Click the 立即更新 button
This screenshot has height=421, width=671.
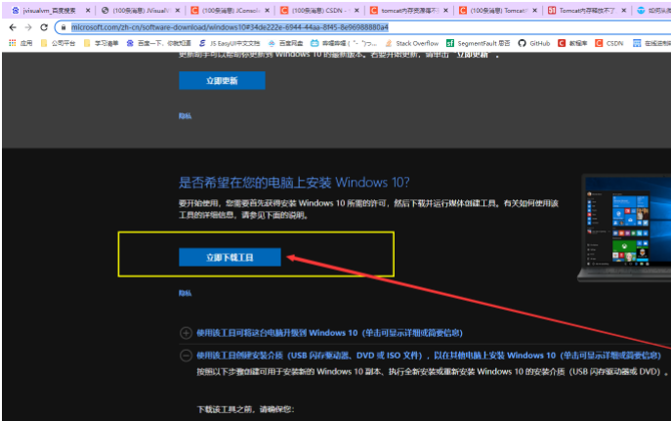click(222, 80)
